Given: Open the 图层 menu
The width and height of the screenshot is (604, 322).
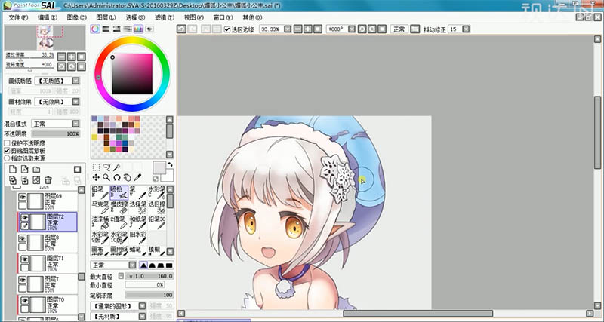Looking at the screenshot, I should [106, 17].
